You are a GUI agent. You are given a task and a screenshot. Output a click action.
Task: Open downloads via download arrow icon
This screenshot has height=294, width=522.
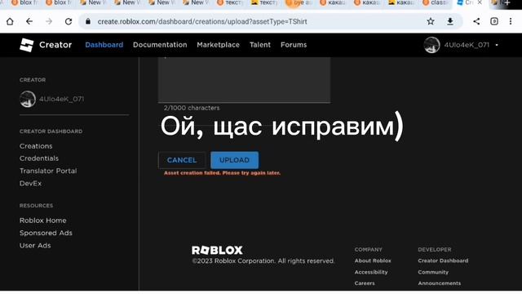pos(450,21)
